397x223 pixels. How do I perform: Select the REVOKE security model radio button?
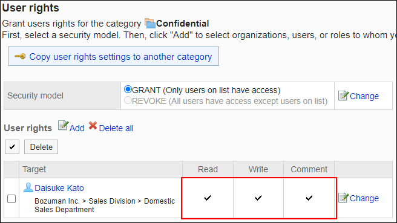128,100
